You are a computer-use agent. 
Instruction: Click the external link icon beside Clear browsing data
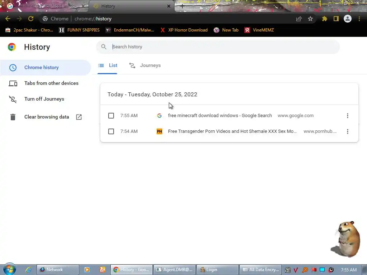79,117
